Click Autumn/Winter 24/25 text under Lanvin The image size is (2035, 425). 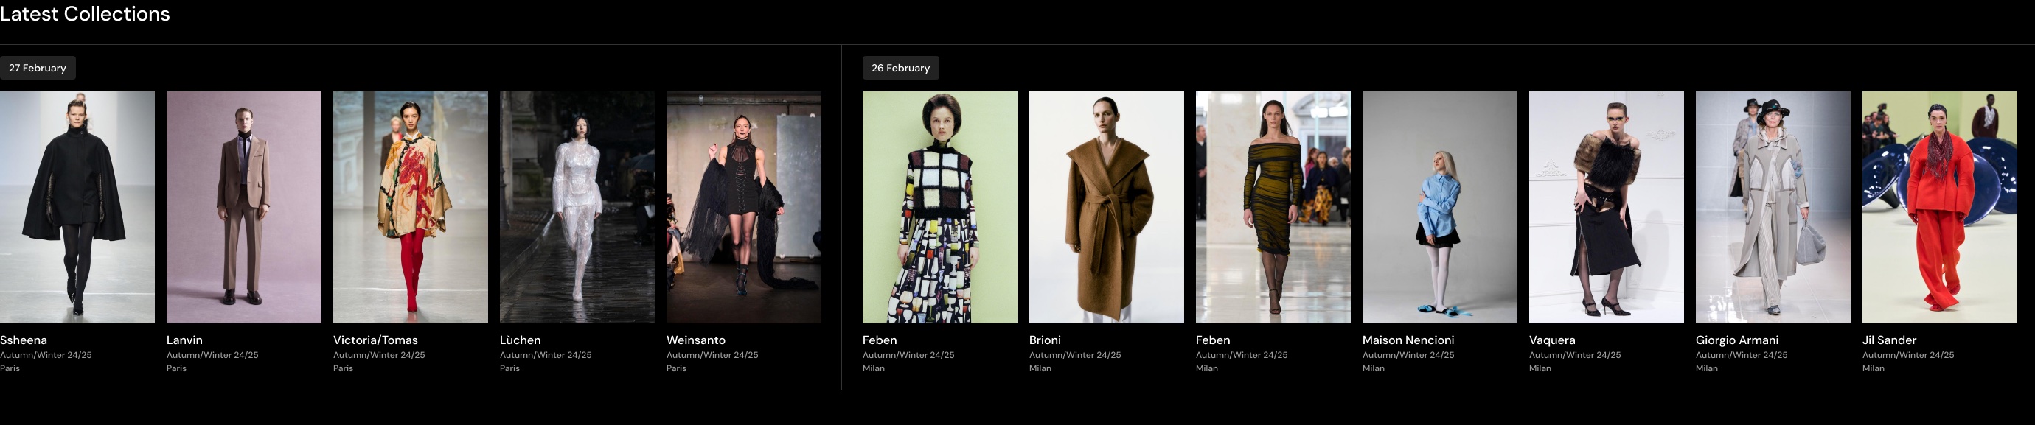(x=212, y=355)
